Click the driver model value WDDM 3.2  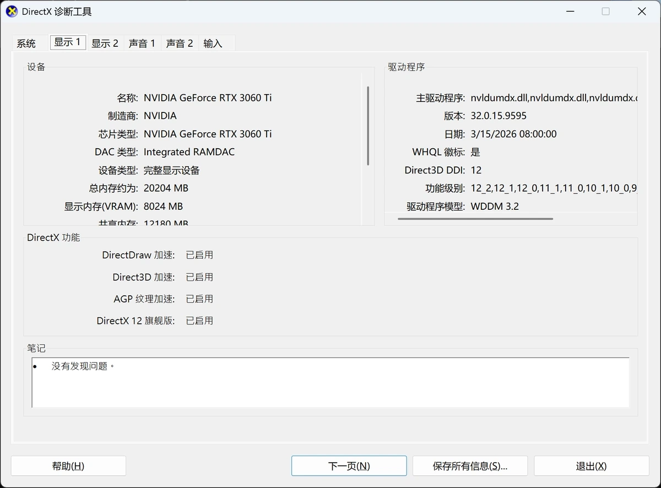pyautogui.click(x=495, y=207)
